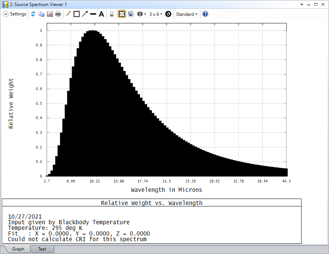Image resolution: width=329 pixels, height=254 pixels.
Task: Open the window title dropdown arrow
Action: point(302,5)
